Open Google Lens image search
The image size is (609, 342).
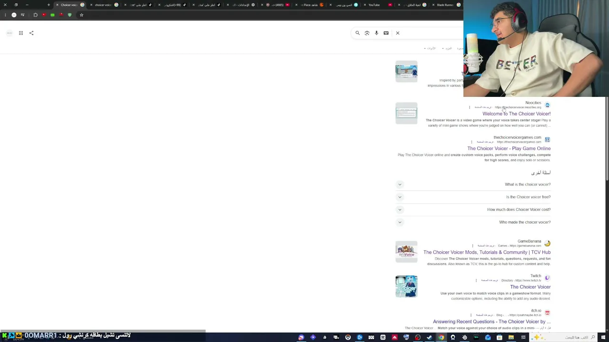367,33
